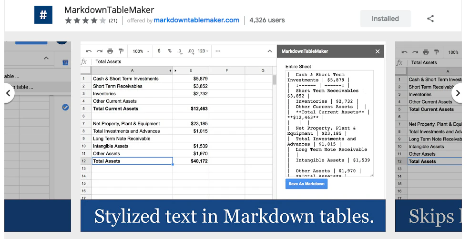
Task: Click Total Assets cell in right screenshot
Action: click(x=435, y=161)
